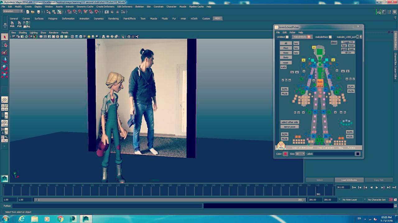The image size is (398, 223).
Task: Click the Save Scene disk icon
Action: point(38,12)
